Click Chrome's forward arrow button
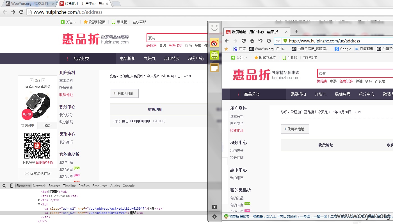Viewport: 393px width, 224px height. (13, 12)
